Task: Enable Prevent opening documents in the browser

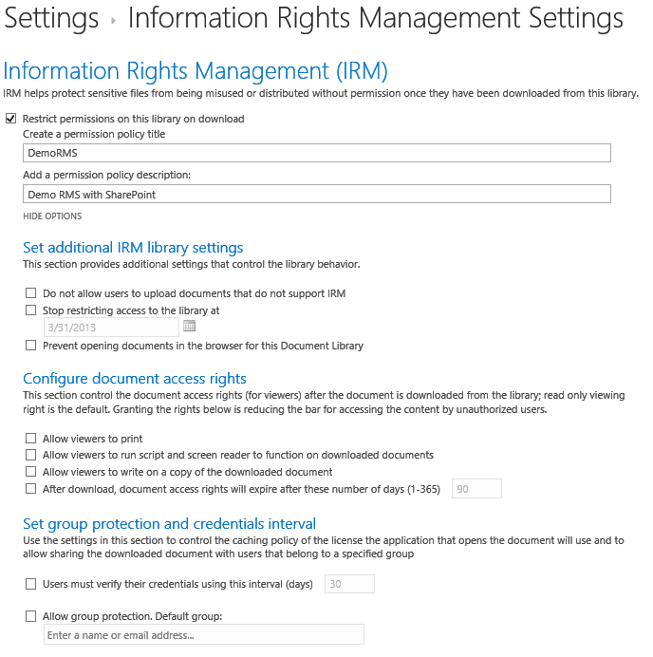Action: [x=31, y=346]
